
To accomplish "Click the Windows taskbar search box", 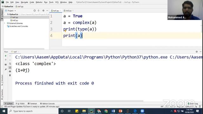I will point(33,111).
